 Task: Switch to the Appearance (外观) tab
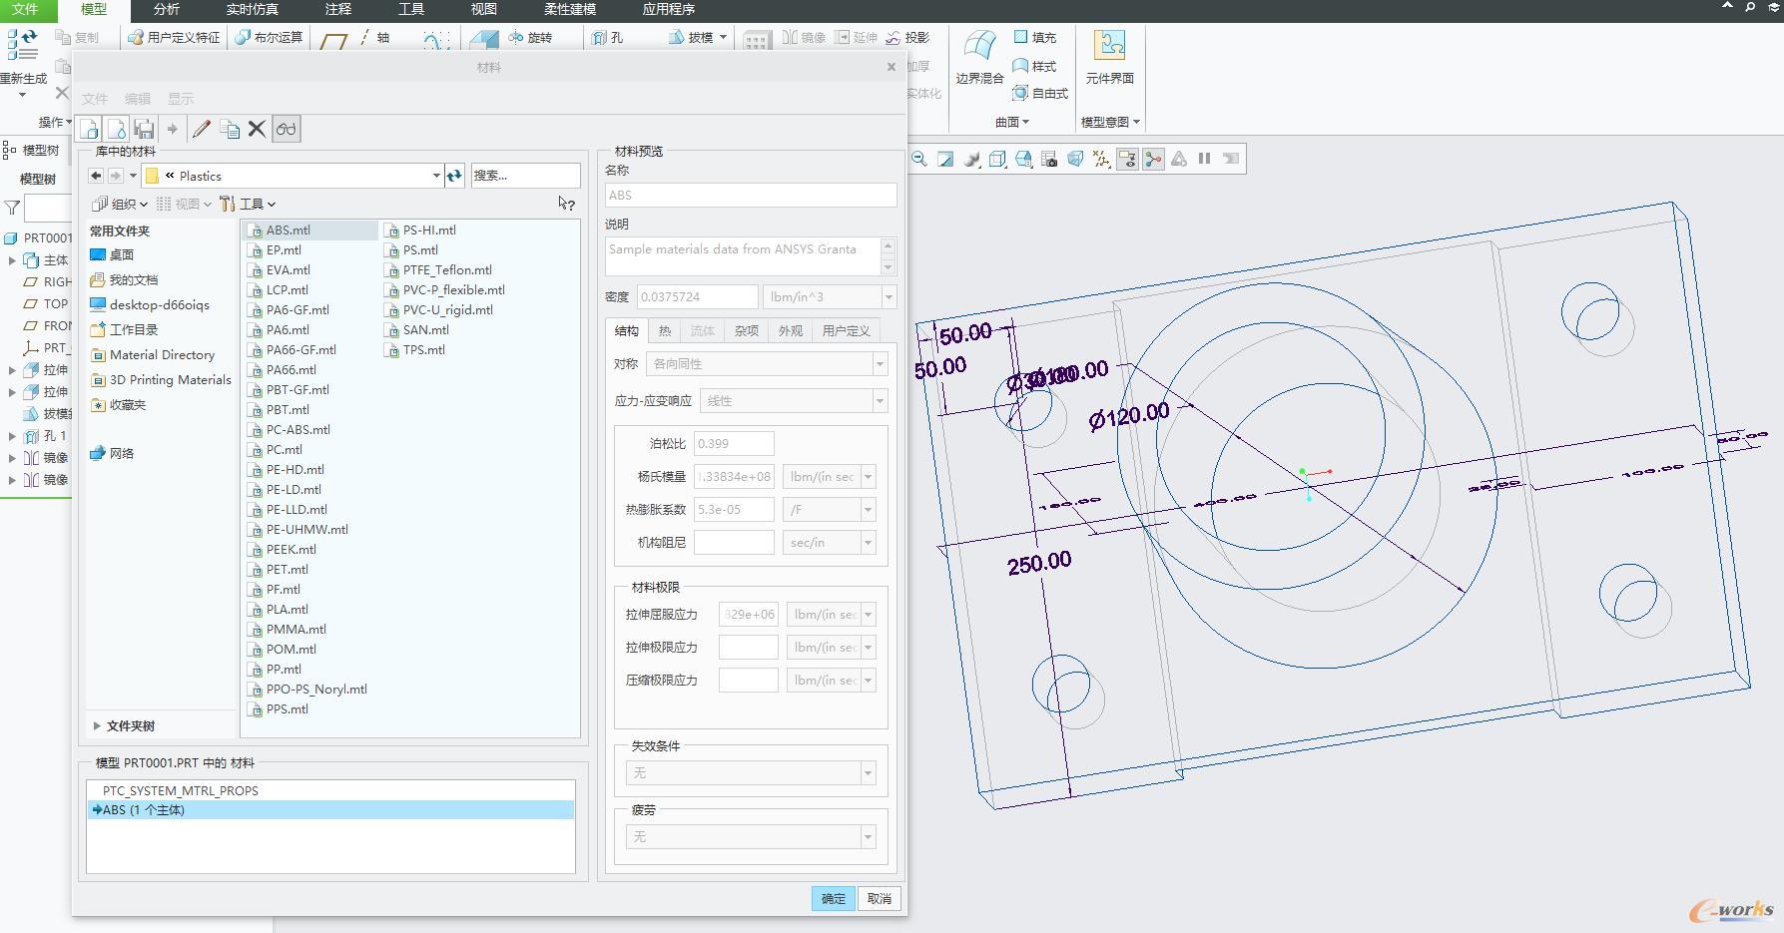click(x=790, y=331)
